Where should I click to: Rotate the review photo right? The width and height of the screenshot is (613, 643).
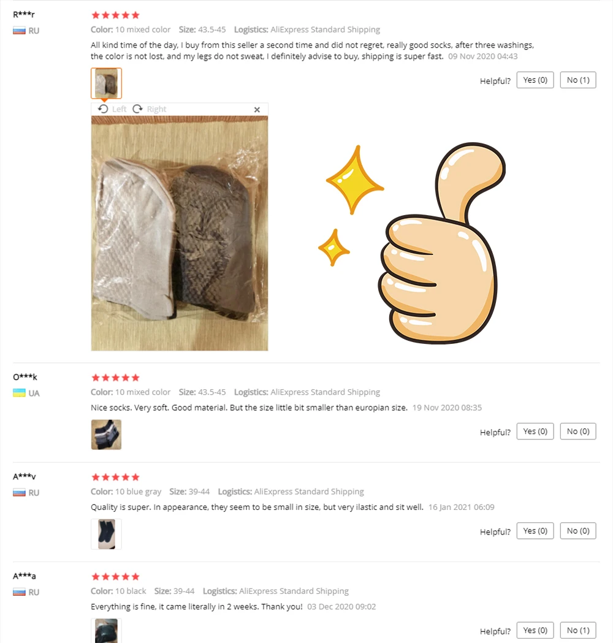(149, 109)
